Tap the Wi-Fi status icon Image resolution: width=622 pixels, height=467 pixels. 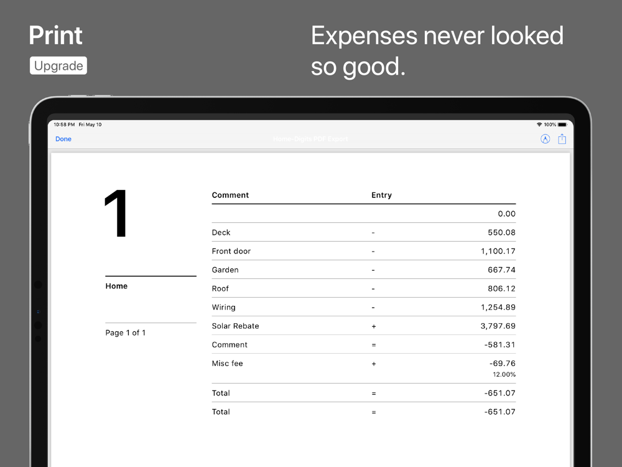[x=539, y=125]
